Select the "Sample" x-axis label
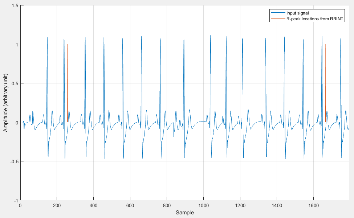The height and width of the screenshot is (218, 354). point(184,213)
